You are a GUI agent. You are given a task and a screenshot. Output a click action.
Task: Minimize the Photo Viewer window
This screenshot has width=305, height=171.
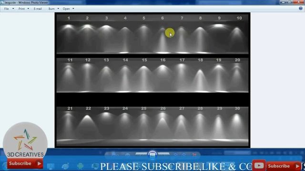pyautogui.click(x=284, y=2)
